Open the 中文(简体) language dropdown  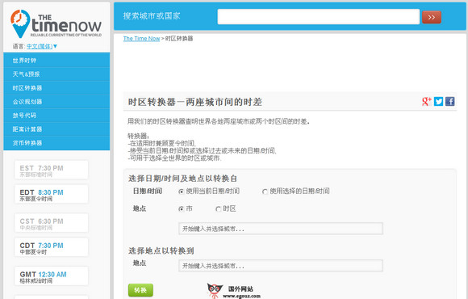(x=42, y=46)
